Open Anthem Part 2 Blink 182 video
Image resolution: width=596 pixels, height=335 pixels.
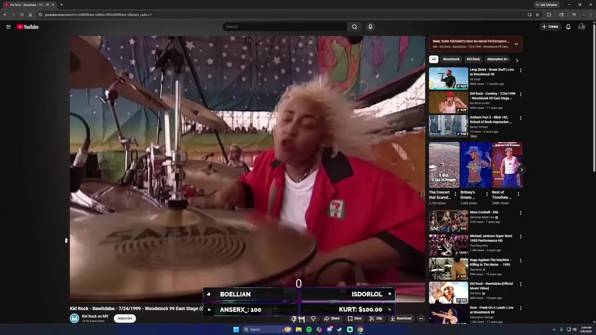448,126
